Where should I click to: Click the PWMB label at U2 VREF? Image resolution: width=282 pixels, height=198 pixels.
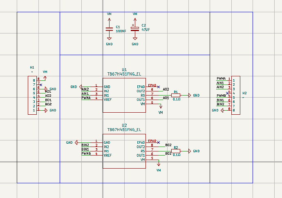point(86,154)
